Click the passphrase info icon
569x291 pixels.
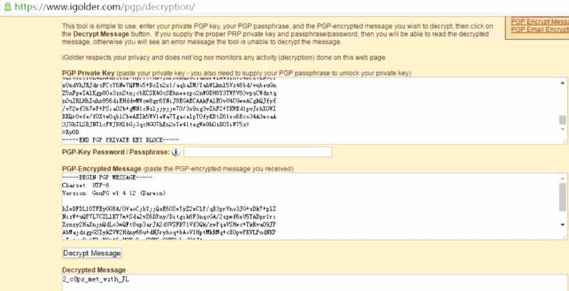tap(175, 153)
